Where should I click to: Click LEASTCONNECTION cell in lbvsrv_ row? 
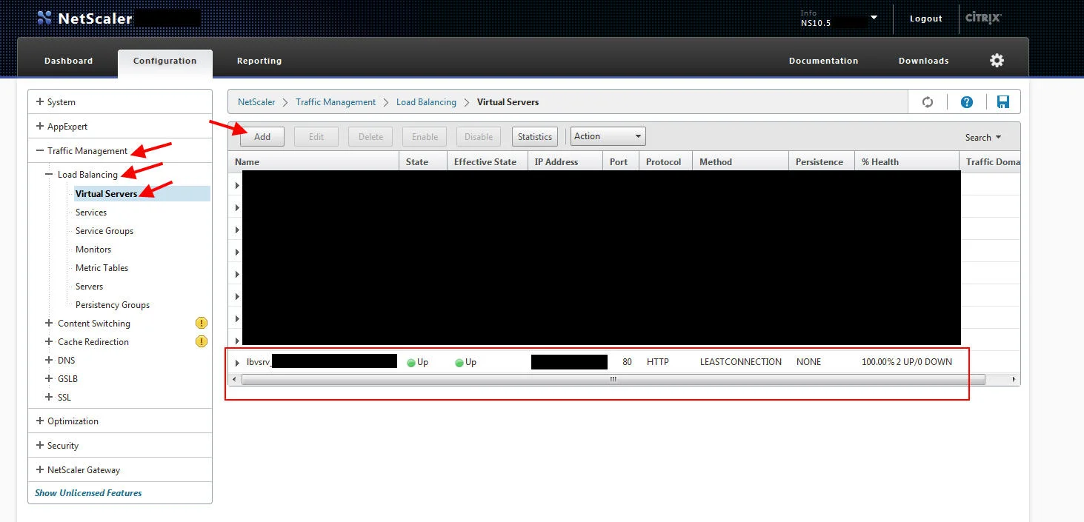point(741,362)
